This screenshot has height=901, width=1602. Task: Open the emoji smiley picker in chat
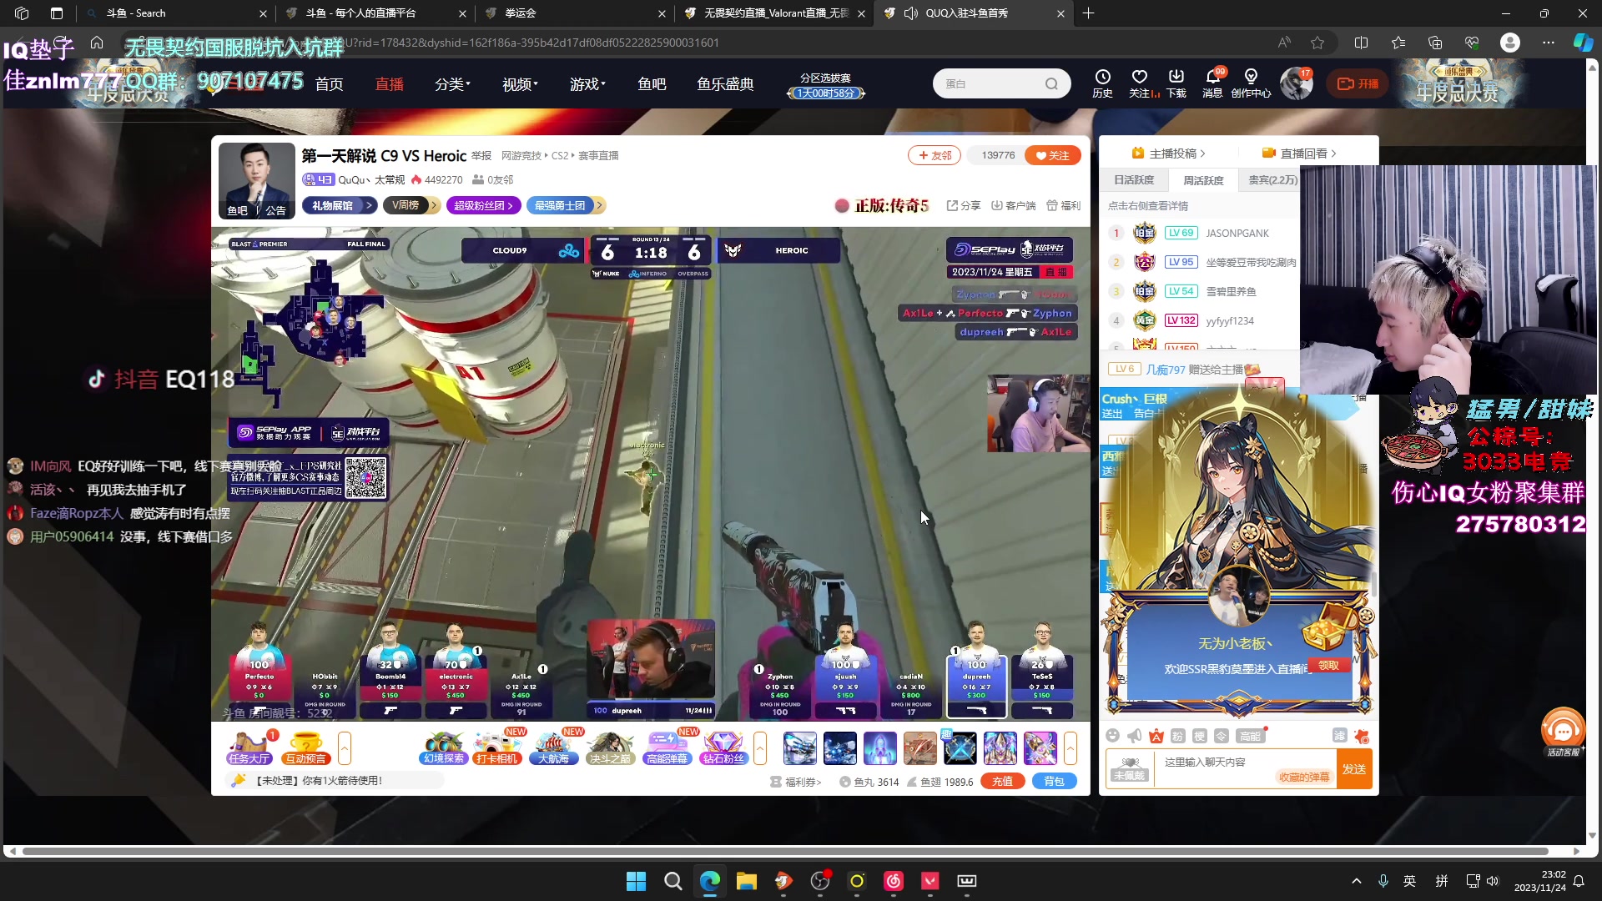pyautogui.click(x=1112, y=736)
